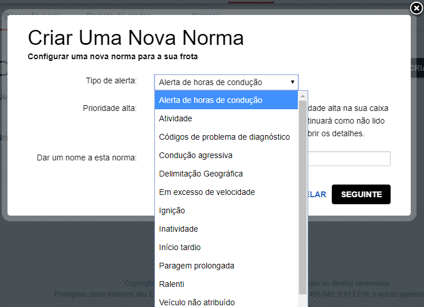This screenshot has width=424, height=307.
Task: Pick Início tardio option
Action: coord(226,247)
